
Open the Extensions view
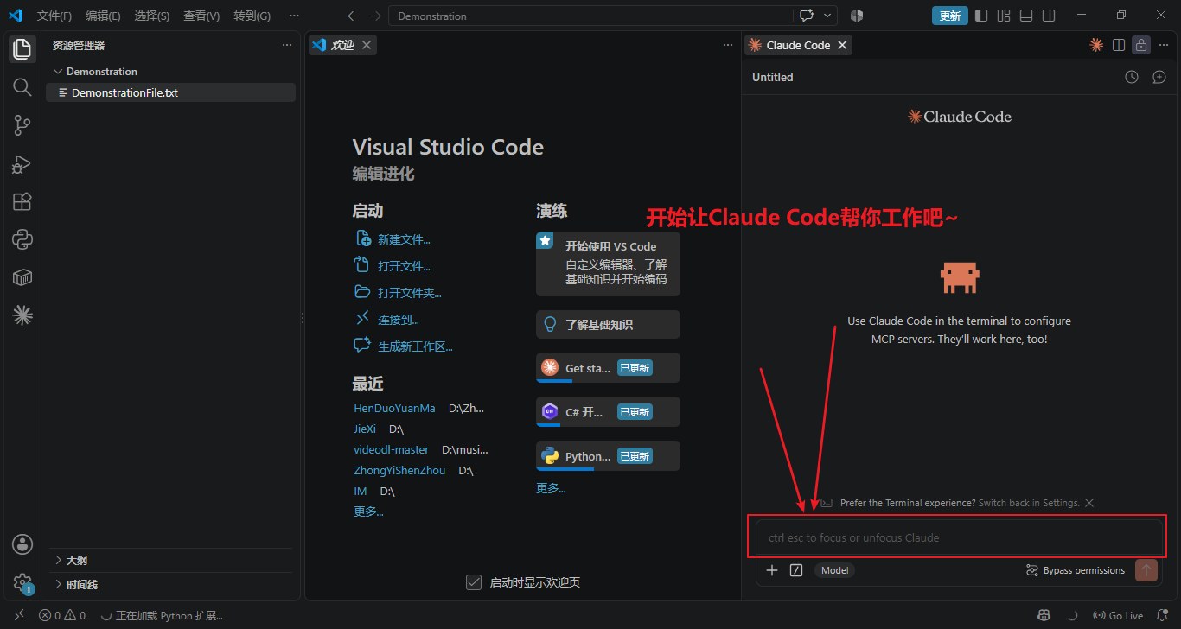click(x=22, y=201)
